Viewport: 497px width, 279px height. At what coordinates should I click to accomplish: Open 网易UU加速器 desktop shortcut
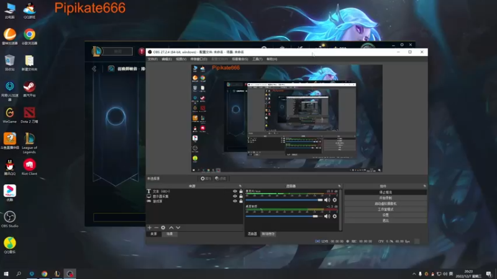(10, 91)
